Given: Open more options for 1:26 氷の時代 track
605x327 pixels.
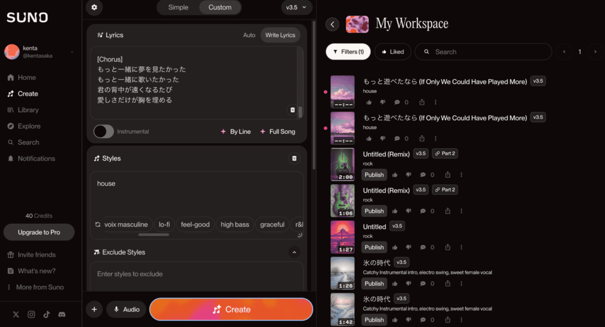Looking at the screenshot, I should coord(461,283).
